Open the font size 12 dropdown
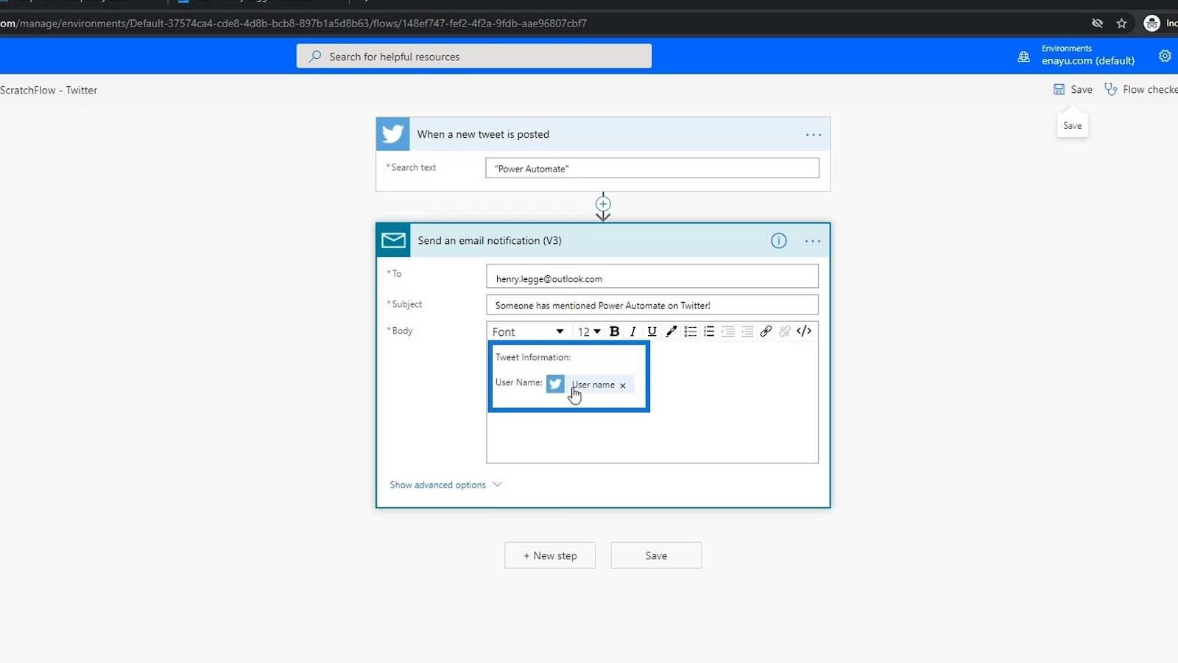The height and width of the screenshot is (663, 1178). pyautogui.click(x=589, y=331)
